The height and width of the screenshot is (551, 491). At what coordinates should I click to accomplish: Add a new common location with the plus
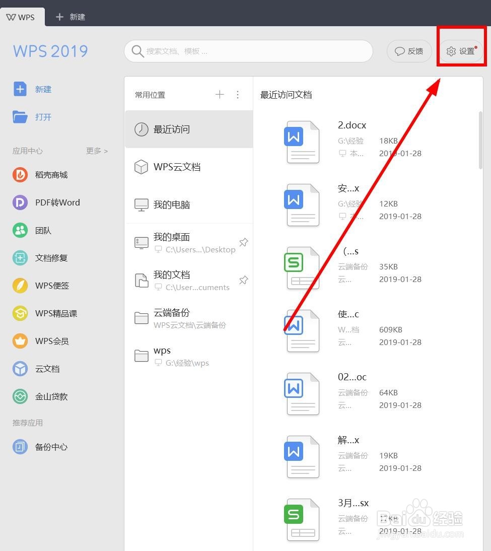(220, 95)
